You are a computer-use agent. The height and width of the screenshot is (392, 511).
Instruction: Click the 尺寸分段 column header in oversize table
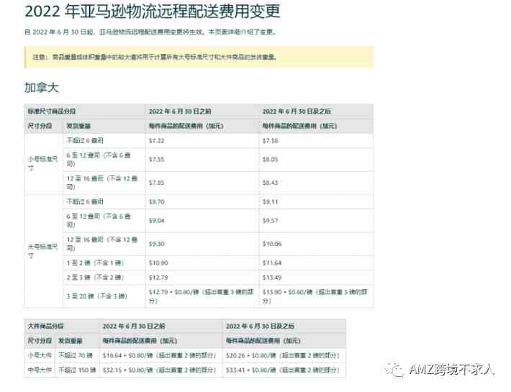pos(40,340)
